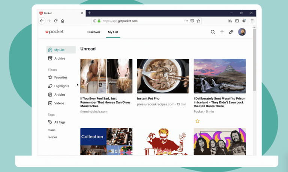Viewport: 288px width, 172px height.
Task: Select the My List top navigation tab
Action: coord(113,32)
